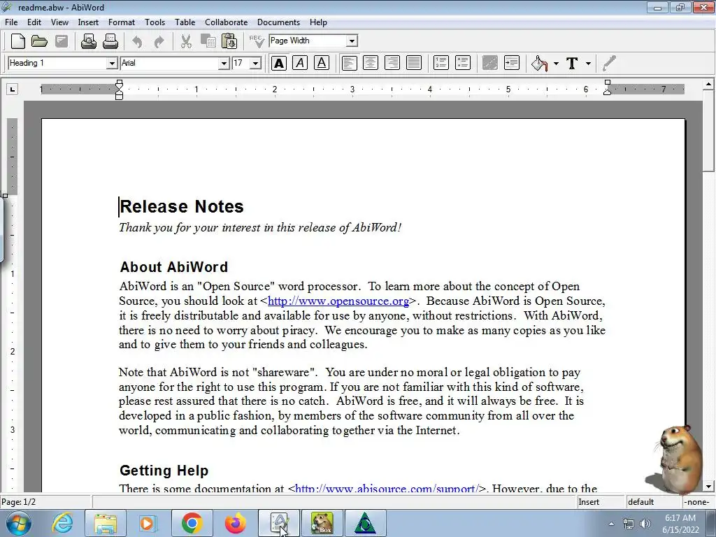Image resolution: width=716 pixels, height=537 pixels.
Task: Launch Internet Explorer from the taskbar
Action: coord(62,523)
